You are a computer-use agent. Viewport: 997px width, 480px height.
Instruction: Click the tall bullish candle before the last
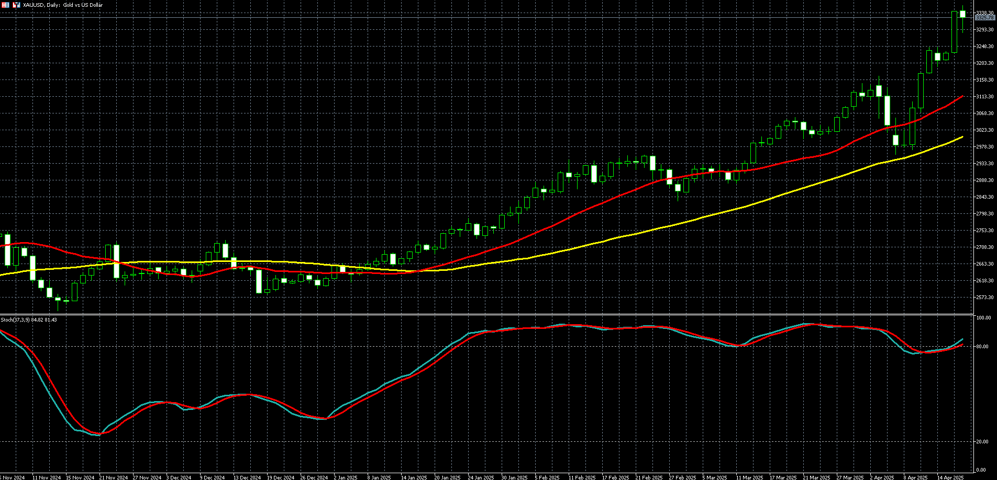[x=954, y=32]
